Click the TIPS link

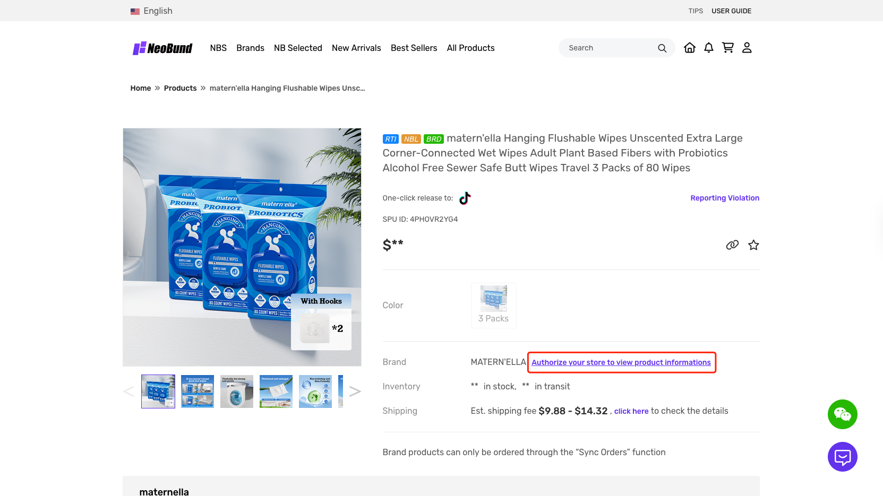[696, 11]
